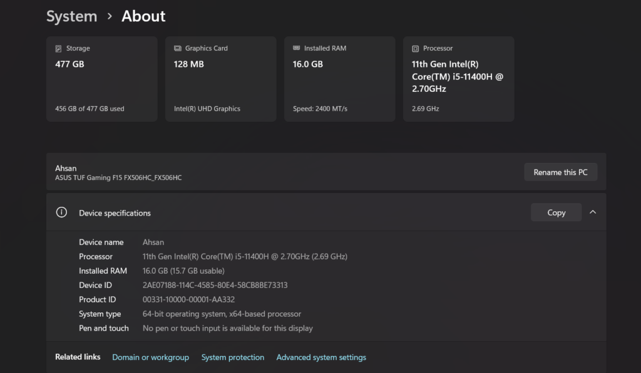Click the Processor chip icon
Viewport: 641px width, 373px height.
click(x=416, y=48)
